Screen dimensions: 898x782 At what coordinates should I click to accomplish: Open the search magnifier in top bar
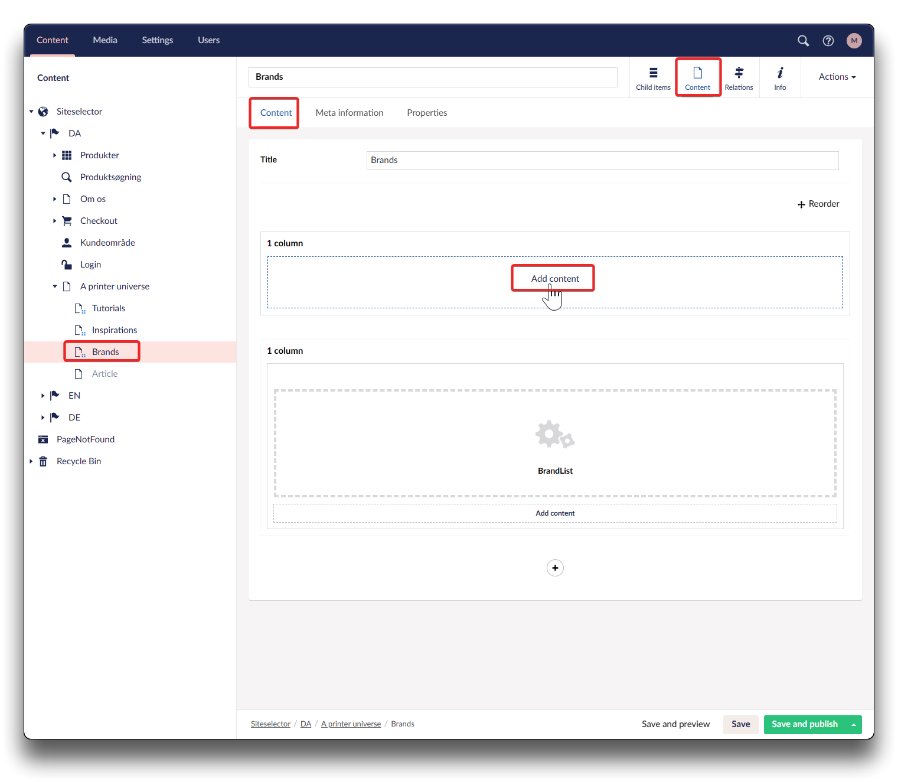coord(803,41)
